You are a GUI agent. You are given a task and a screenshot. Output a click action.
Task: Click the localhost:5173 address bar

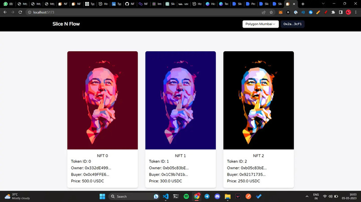pos(145,12)
